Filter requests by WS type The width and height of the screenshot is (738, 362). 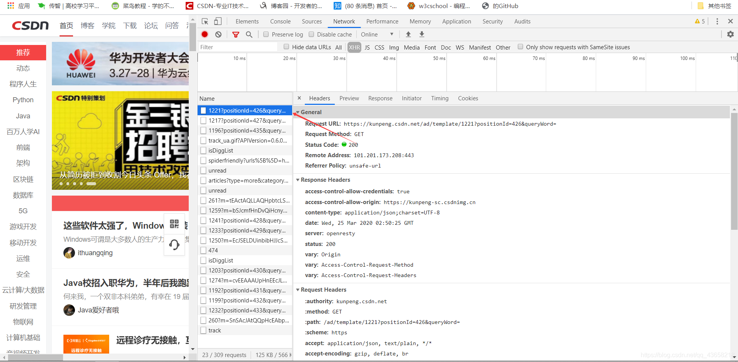click(460, 47)
